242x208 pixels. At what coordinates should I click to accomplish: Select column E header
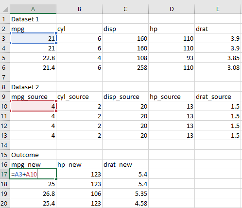[218, 9]
